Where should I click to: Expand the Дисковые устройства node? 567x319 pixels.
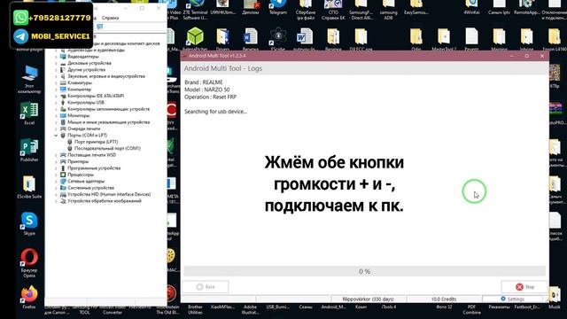[57, 63]
